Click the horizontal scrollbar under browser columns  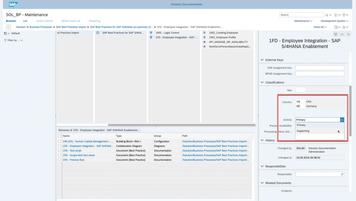point(181,125)
